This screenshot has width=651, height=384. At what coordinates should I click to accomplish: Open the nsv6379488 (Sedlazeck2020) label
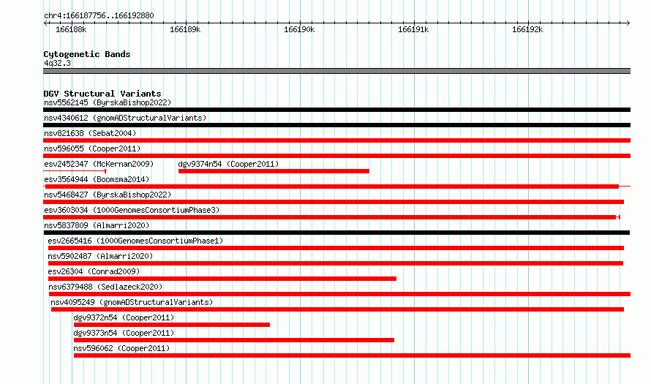click(105, 287)
